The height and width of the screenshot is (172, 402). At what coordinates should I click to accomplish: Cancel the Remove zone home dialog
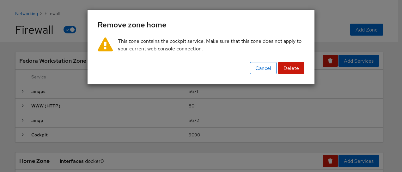tap(263, 68)
